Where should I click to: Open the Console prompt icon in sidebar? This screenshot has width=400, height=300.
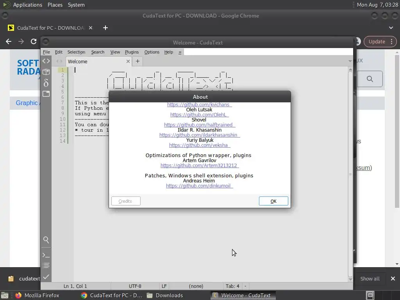pyautogui.click(x=46, y=255)
